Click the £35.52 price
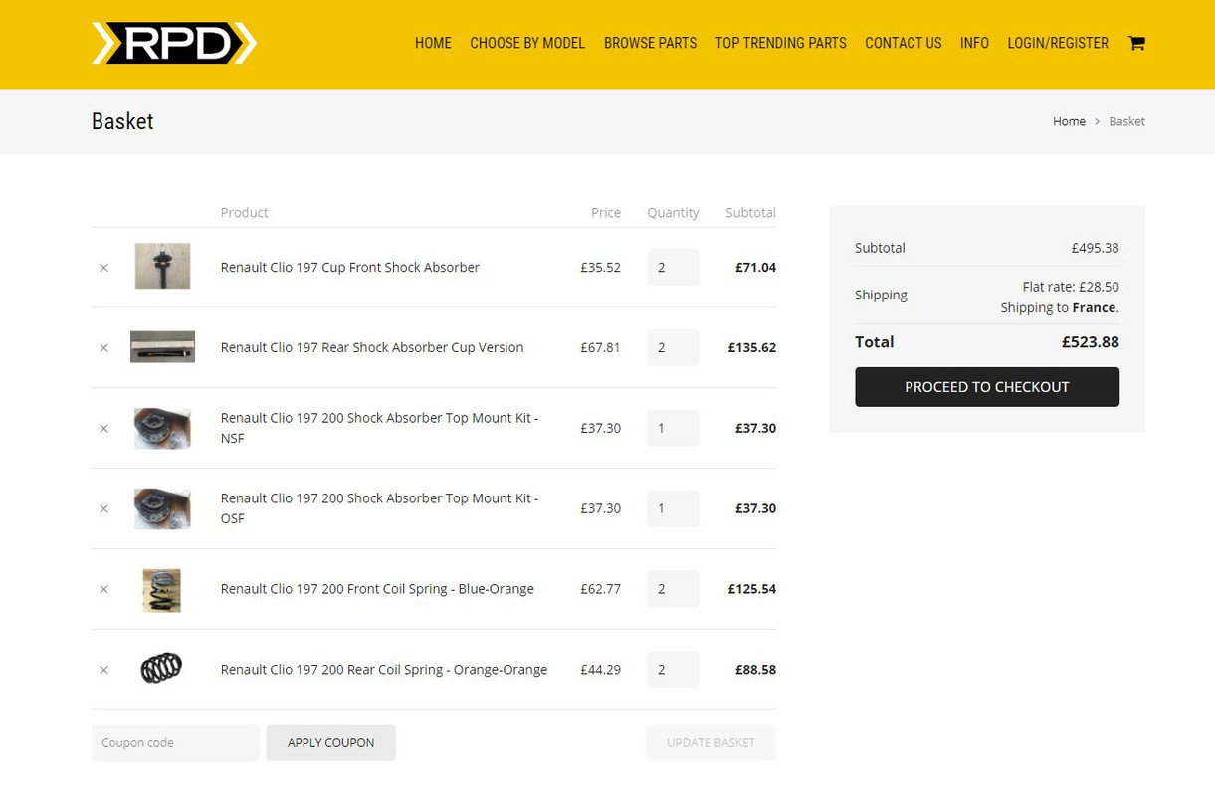The width and height of the screenshot is (1215, 796). click(600, 267)
